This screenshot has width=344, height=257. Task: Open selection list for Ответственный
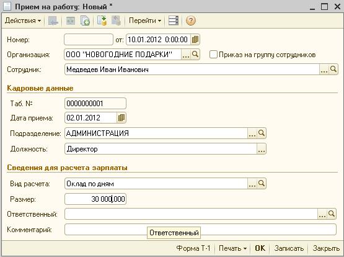(x=322, y=214)
